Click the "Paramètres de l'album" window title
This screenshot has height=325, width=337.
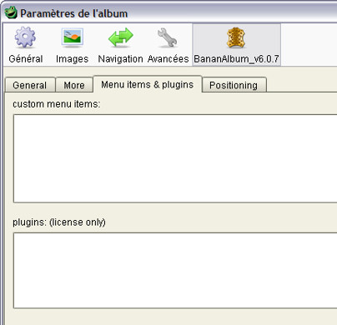(74, 13)
